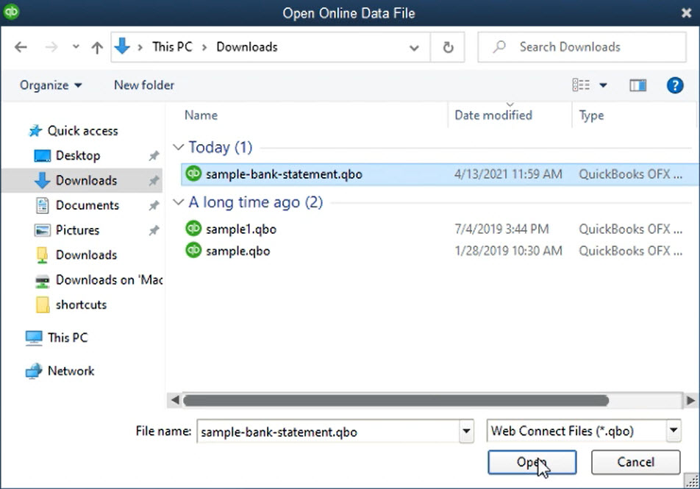Change view layout icon
Viewport: 700px width, 489px height.
(x=581, y=85)
